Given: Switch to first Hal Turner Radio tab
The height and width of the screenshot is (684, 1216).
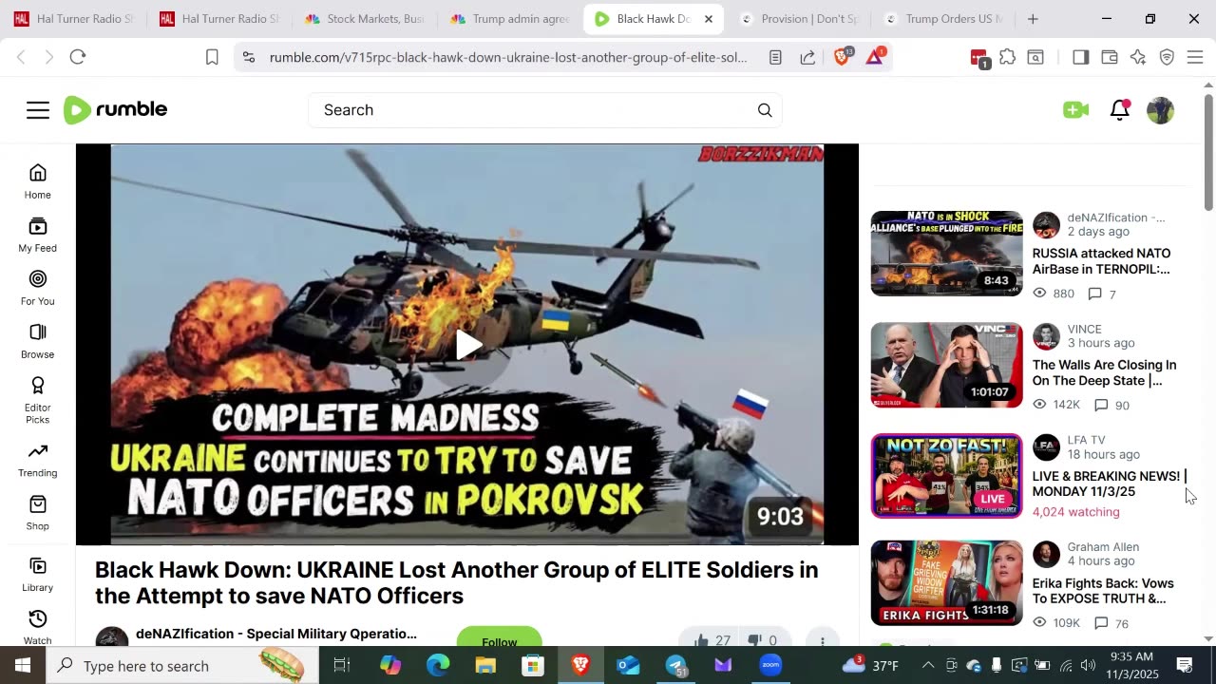Looking at the screenshot, I should [x=74, y=19].
